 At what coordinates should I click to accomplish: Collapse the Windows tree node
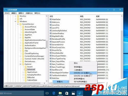15,22
